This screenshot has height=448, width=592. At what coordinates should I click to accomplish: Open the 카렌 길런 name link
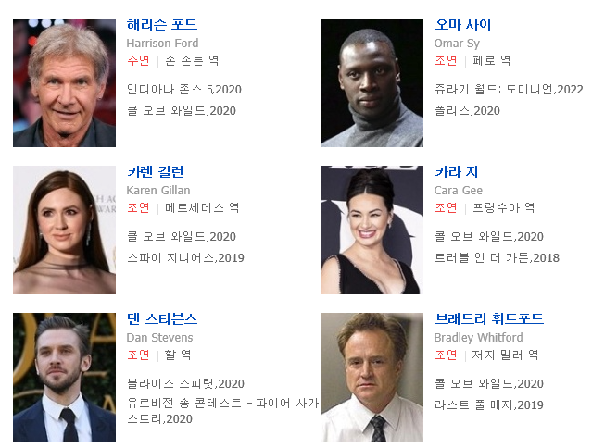click(155, 171)
